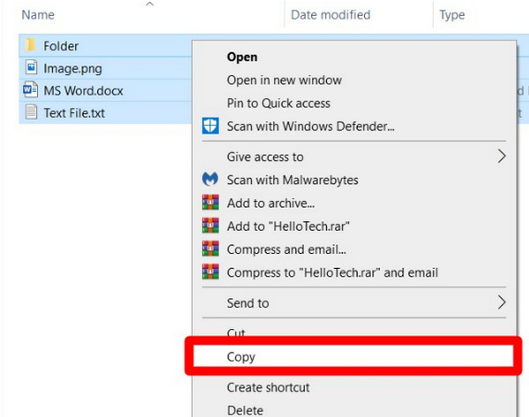Select Pin to Quick access

point(278,103)
